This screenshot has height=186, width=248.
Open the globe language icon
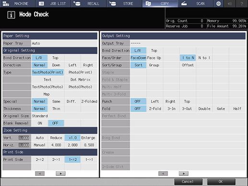218,3
